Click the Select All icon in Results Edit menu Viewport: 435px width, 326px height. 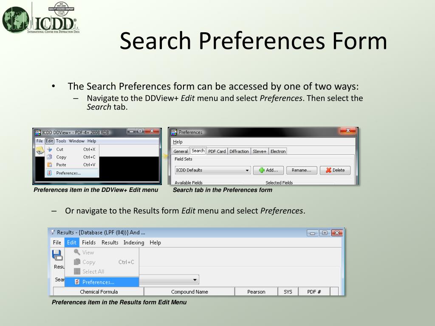[77, 271]
